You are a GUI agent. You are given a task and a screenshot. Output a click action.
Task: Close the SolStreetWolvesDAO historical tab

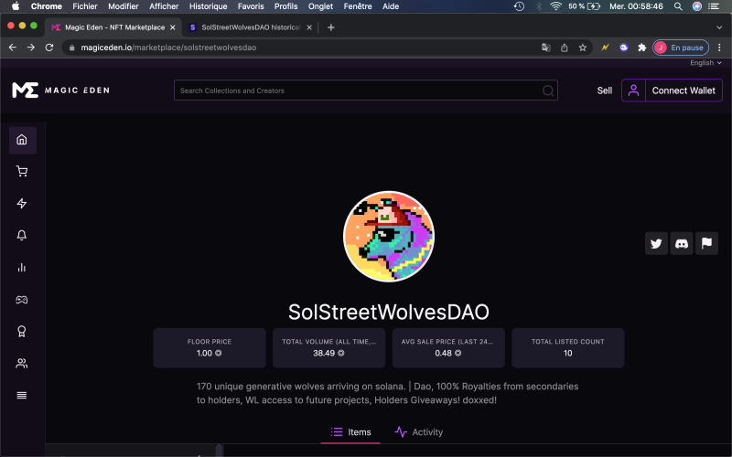click(309, 27)
